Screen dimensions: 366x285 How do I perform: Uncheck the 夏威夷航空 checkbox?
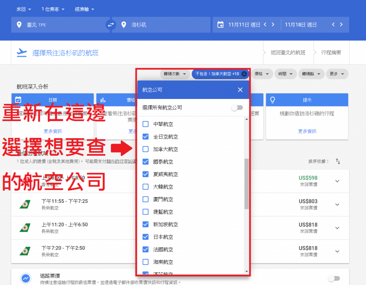(x=145, y=174)
